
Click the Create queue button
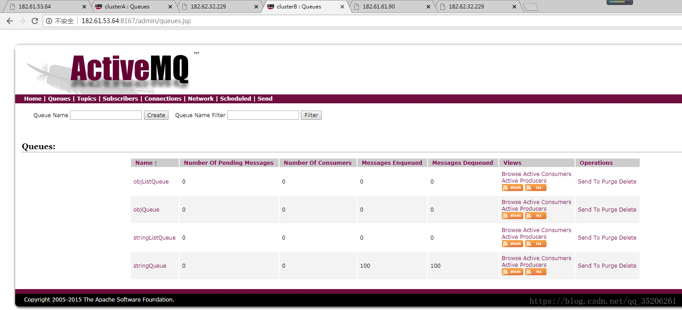point(156,115)
